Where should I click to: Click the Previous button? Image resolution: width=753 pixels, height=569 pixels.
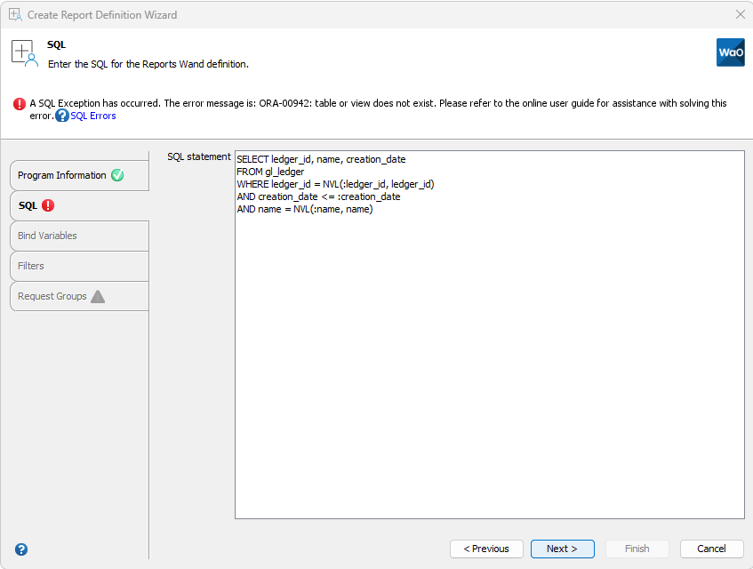486,549
